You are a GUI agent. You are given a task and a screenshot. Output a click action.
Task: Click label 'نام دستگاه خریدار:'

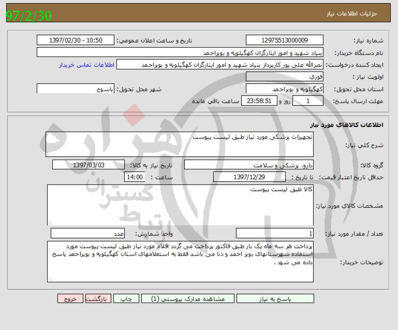pos(359,53)
